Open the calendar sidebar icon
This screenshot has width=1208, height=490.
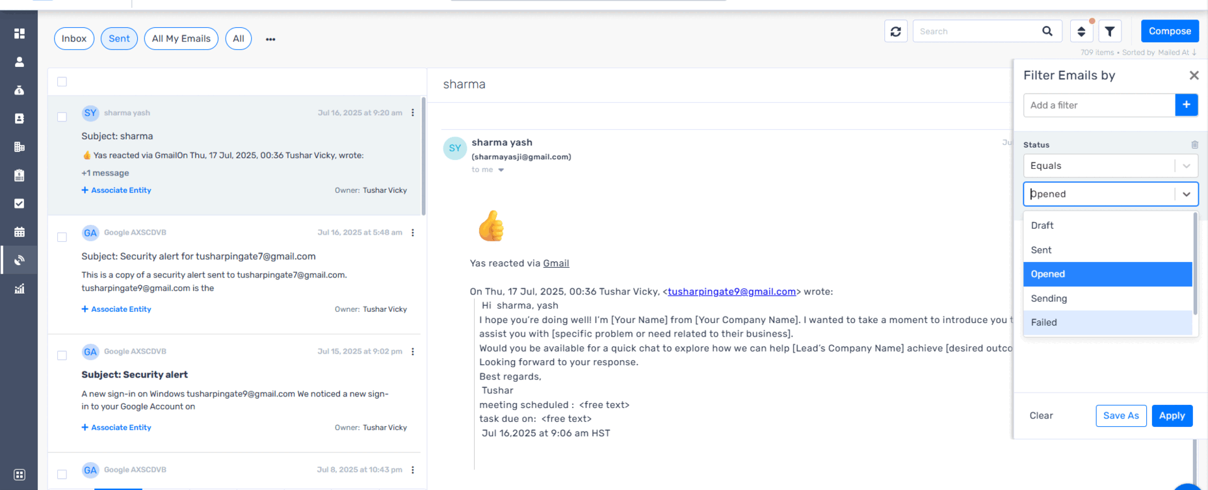point(20,232)
